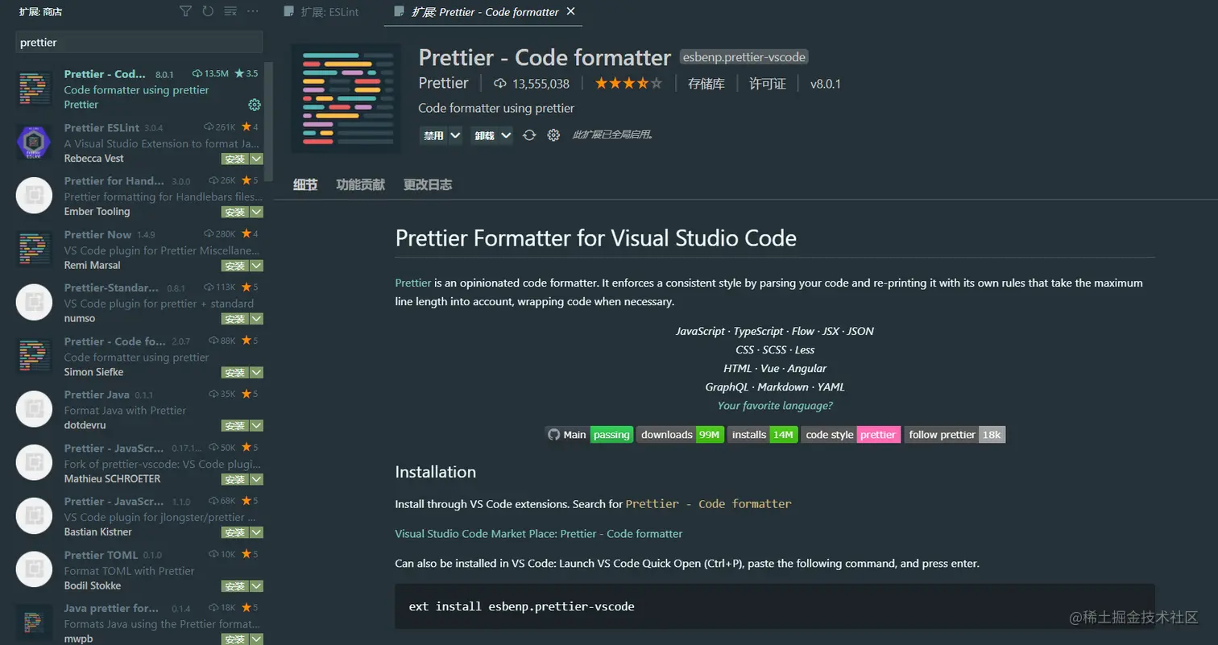Open the install dropdown arrow for Bastian Kistner's extension

pos(257,532)
